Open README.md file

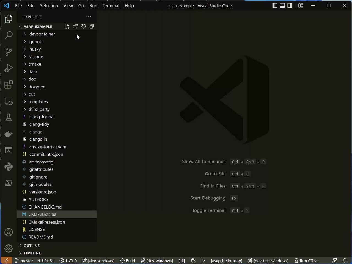pos(57,237)
